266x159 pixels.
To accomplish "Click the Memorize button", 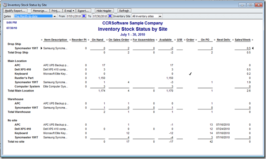I will pos(40,11).
